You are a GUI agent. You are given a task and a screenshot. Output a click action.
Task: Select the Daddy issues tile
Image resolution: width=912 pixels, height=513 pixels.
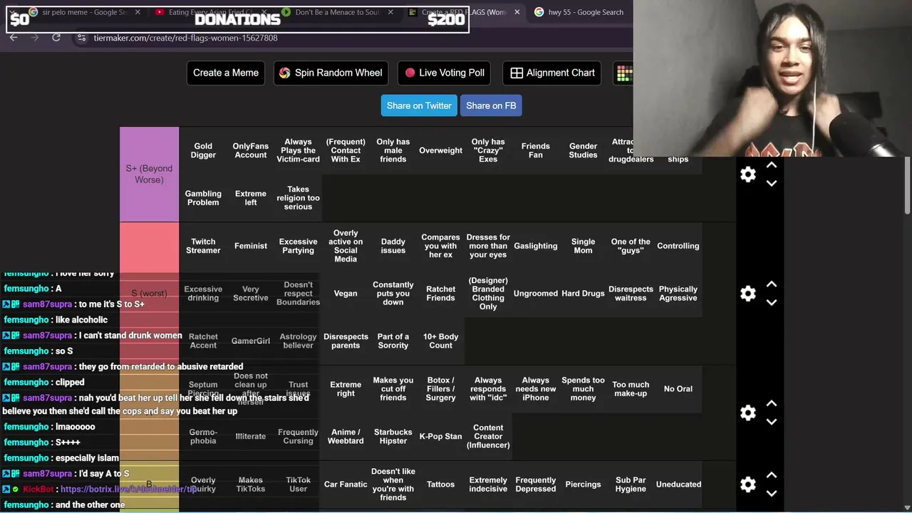click(393, 246)
